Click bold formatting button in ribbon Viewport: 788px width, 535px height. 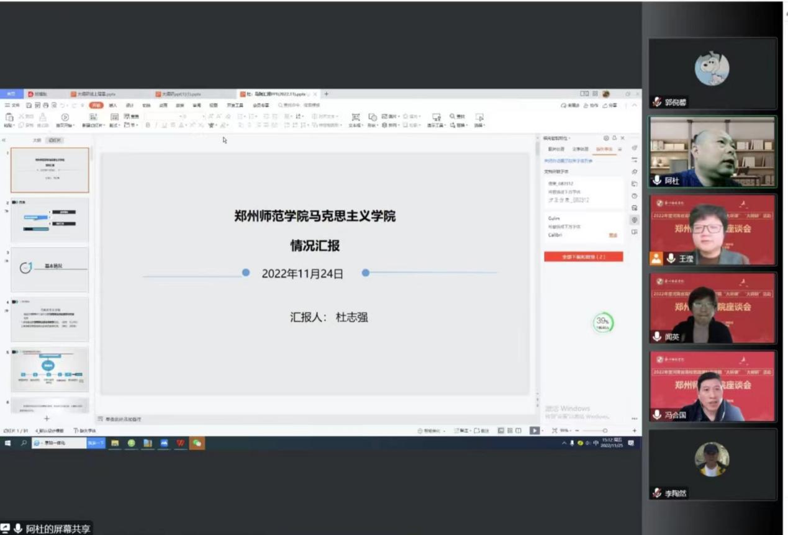point(148,125)
